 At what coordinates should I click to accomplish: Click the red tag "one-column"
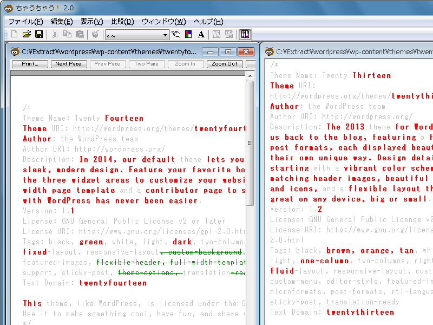coord(325,261)
